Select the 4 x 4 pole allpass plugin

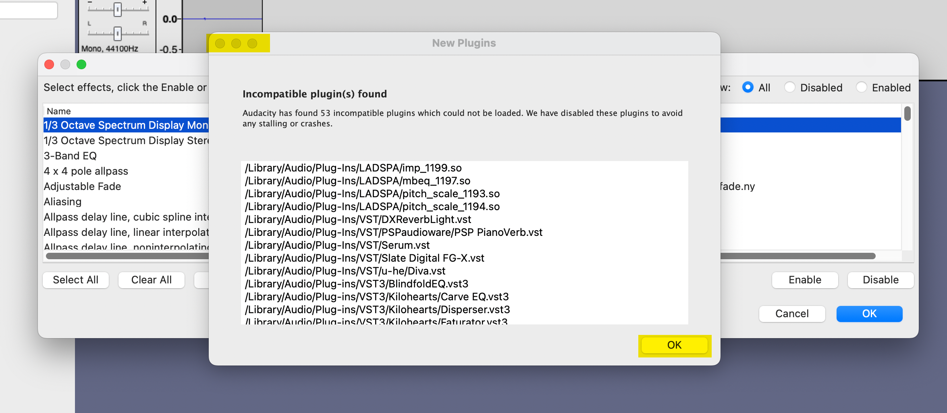click(86, 171)
